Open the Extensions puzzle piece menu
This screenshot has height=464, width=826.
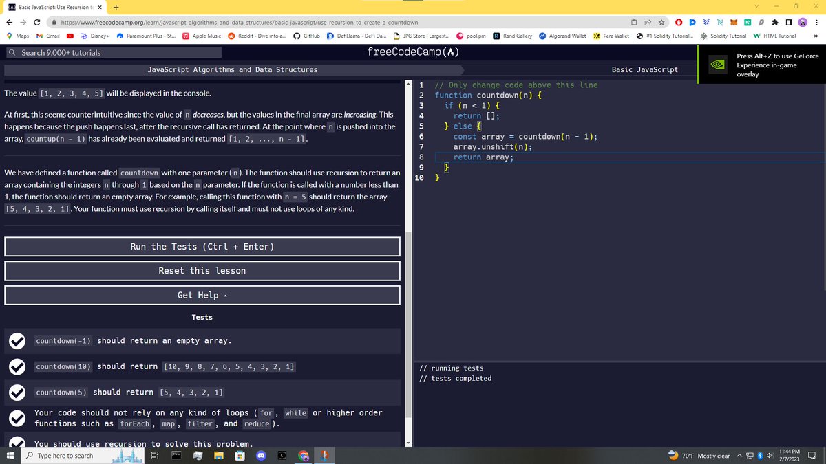pos(775,22)
